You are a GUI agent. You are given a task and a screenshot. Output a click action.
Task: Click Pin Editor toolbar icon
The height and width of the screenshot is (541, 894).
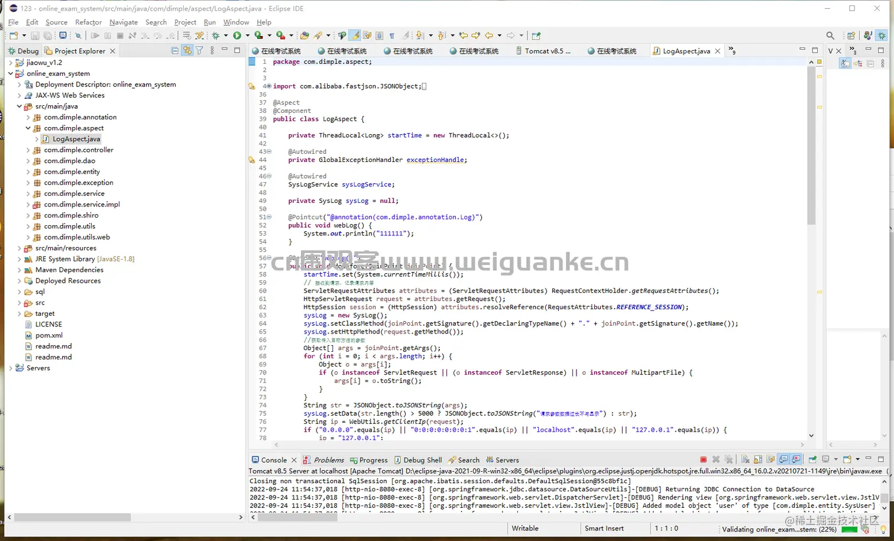click(x=536, y=35)
